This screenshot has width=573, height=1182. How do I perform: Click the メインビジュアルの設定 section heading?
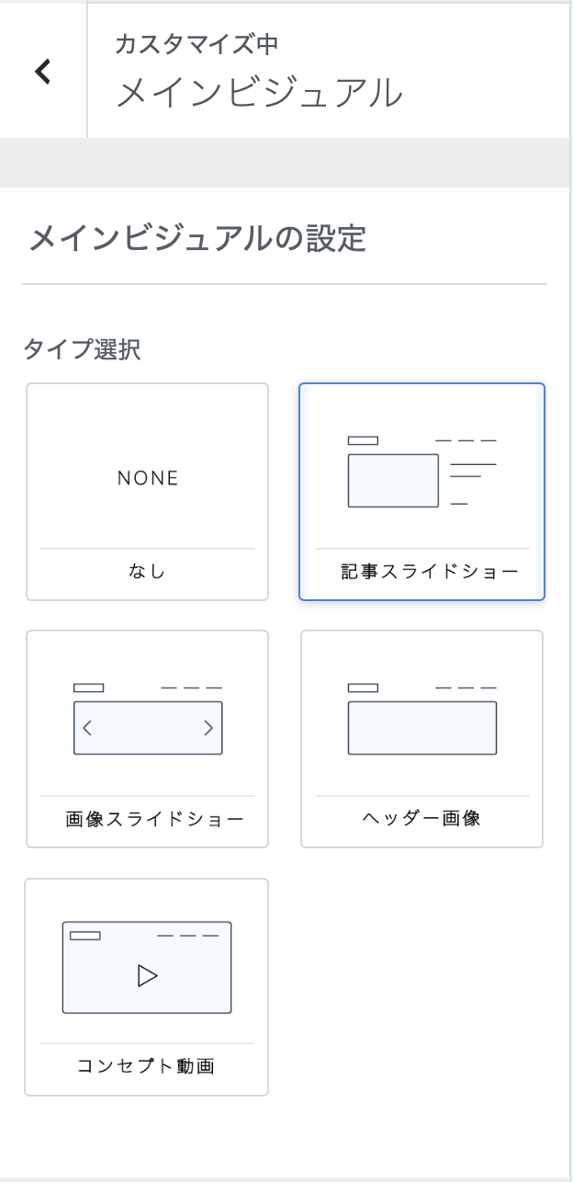pyautogui.click(x=198, y=239)
